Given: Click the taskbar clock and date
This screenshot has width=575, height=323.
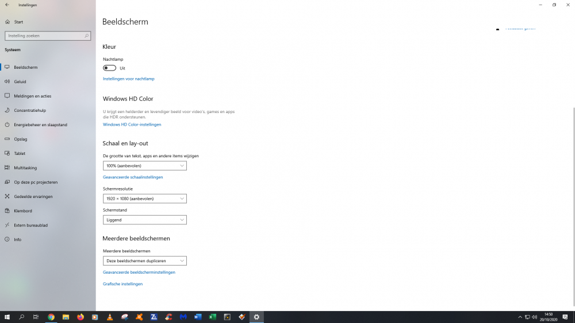Looking at the screenshot, I should click(x=548, y=317).
